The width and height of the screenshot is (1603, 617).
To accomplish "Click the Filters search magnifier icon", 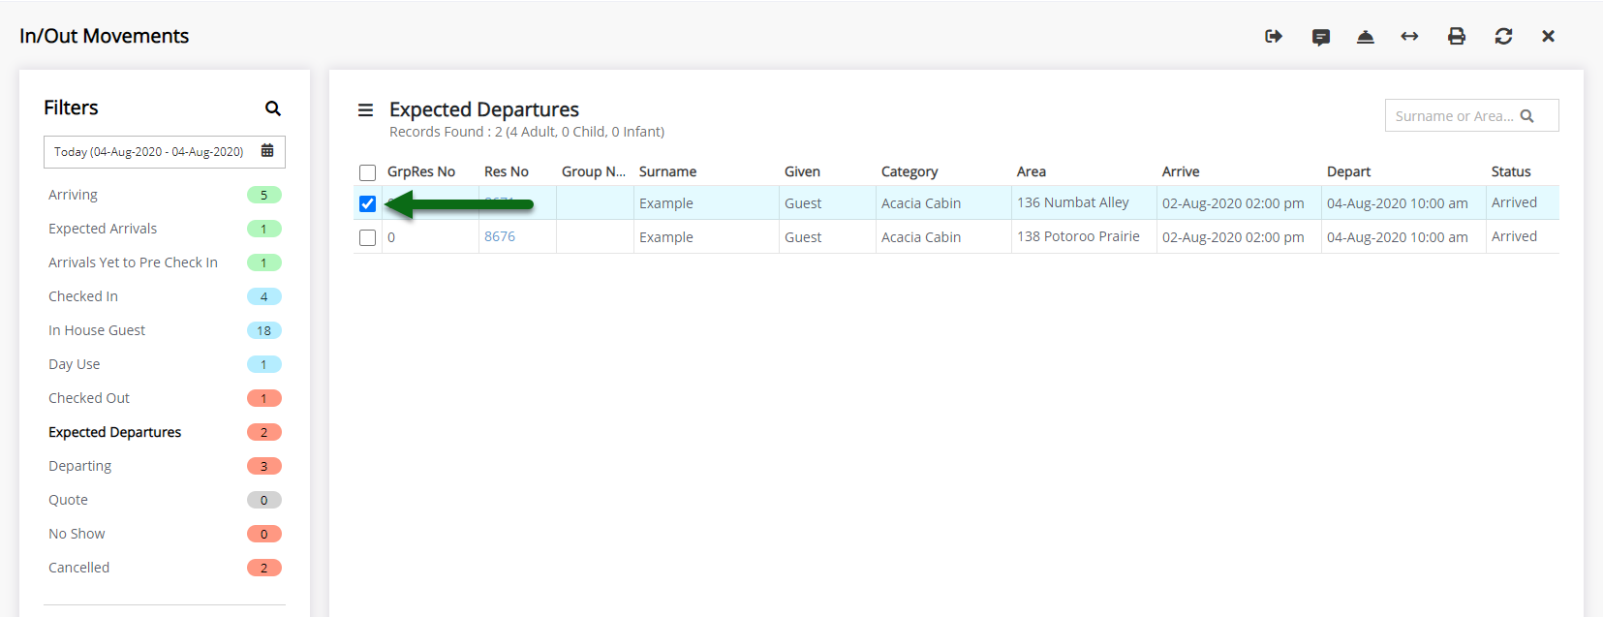I will pos(273,108).
